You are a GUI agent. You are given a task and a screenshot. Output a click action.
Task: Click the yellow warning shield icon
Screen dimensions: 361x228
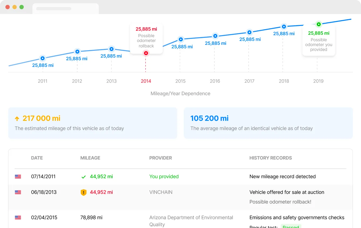pos(84,192)
